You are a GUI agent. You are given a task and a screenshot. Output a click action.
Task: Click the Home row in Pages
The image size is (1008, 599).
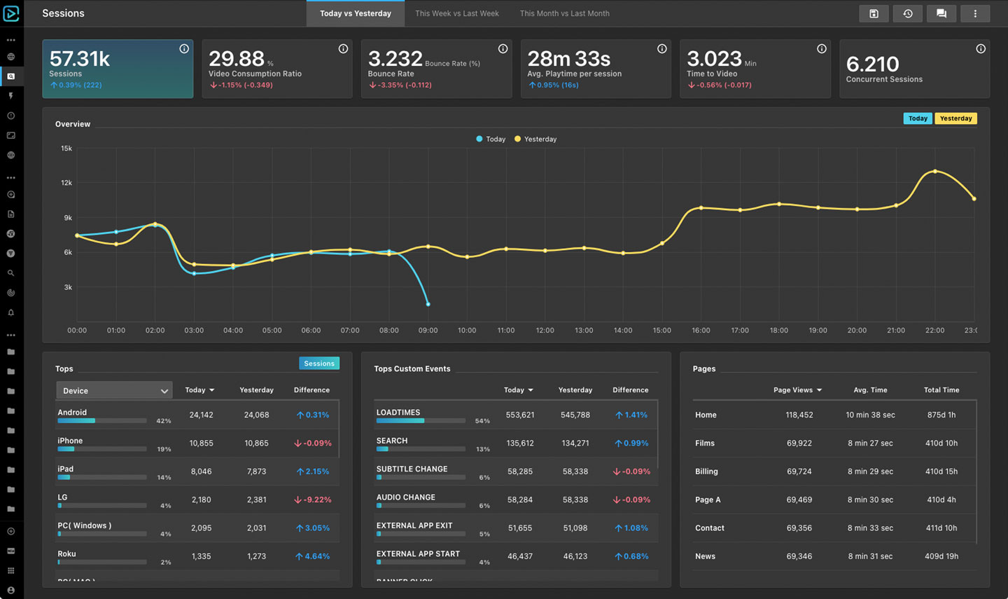point(833,415)
